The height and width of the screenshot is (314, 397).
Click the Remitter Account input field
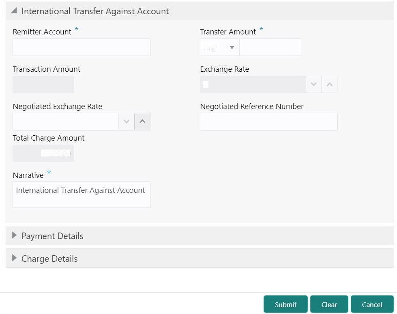coord(82,47)
